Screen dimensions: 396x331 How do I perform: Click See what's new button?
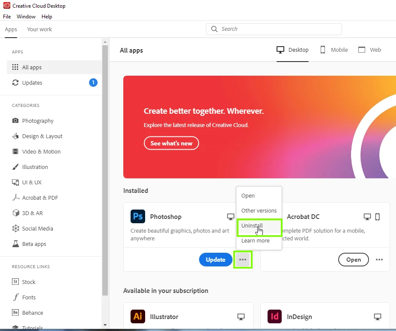[172, 143]
